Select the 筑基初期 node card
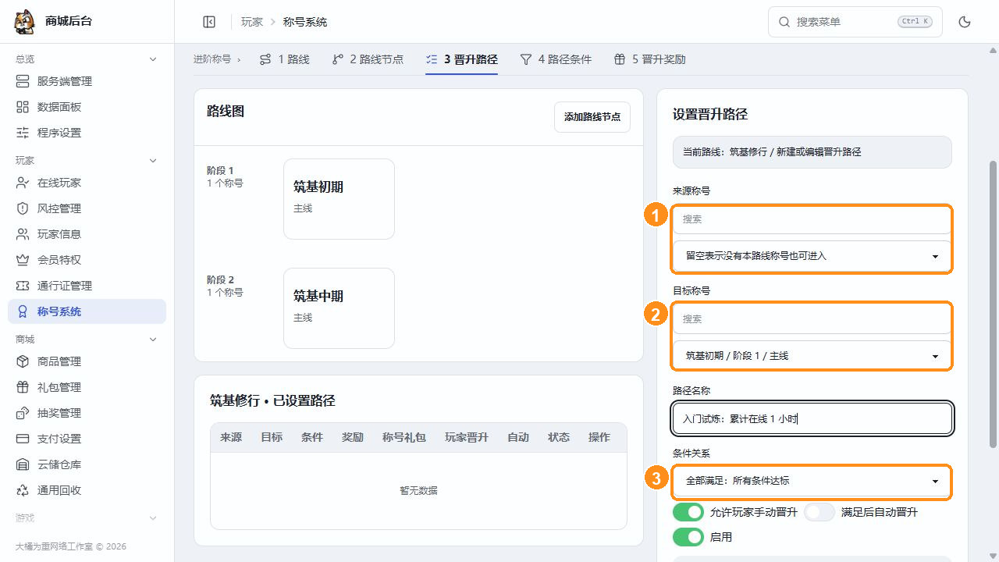The height and width of the screenshot is (562, 999). 339,199
